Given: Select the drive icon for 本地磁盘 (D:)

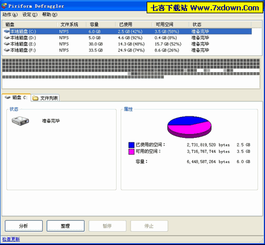Looking at the screenshot, I should tap(6, 37).
